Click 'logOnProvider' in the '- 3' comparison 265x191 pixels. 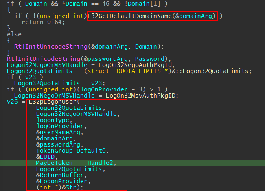(x=104, y=89)
